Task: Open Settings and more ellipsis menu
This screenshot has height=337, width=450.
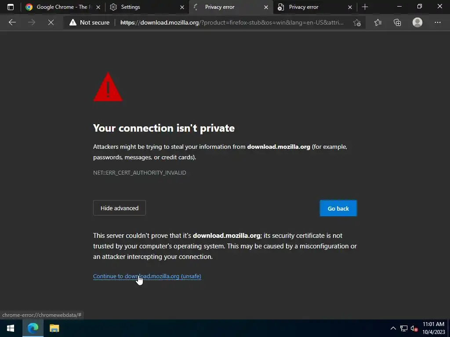Action: 437,22
